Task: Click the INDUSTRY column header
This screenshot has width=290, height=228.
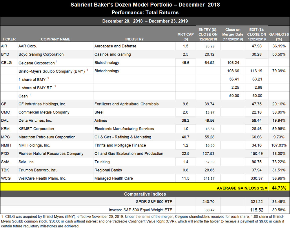Action: (134, 39)
